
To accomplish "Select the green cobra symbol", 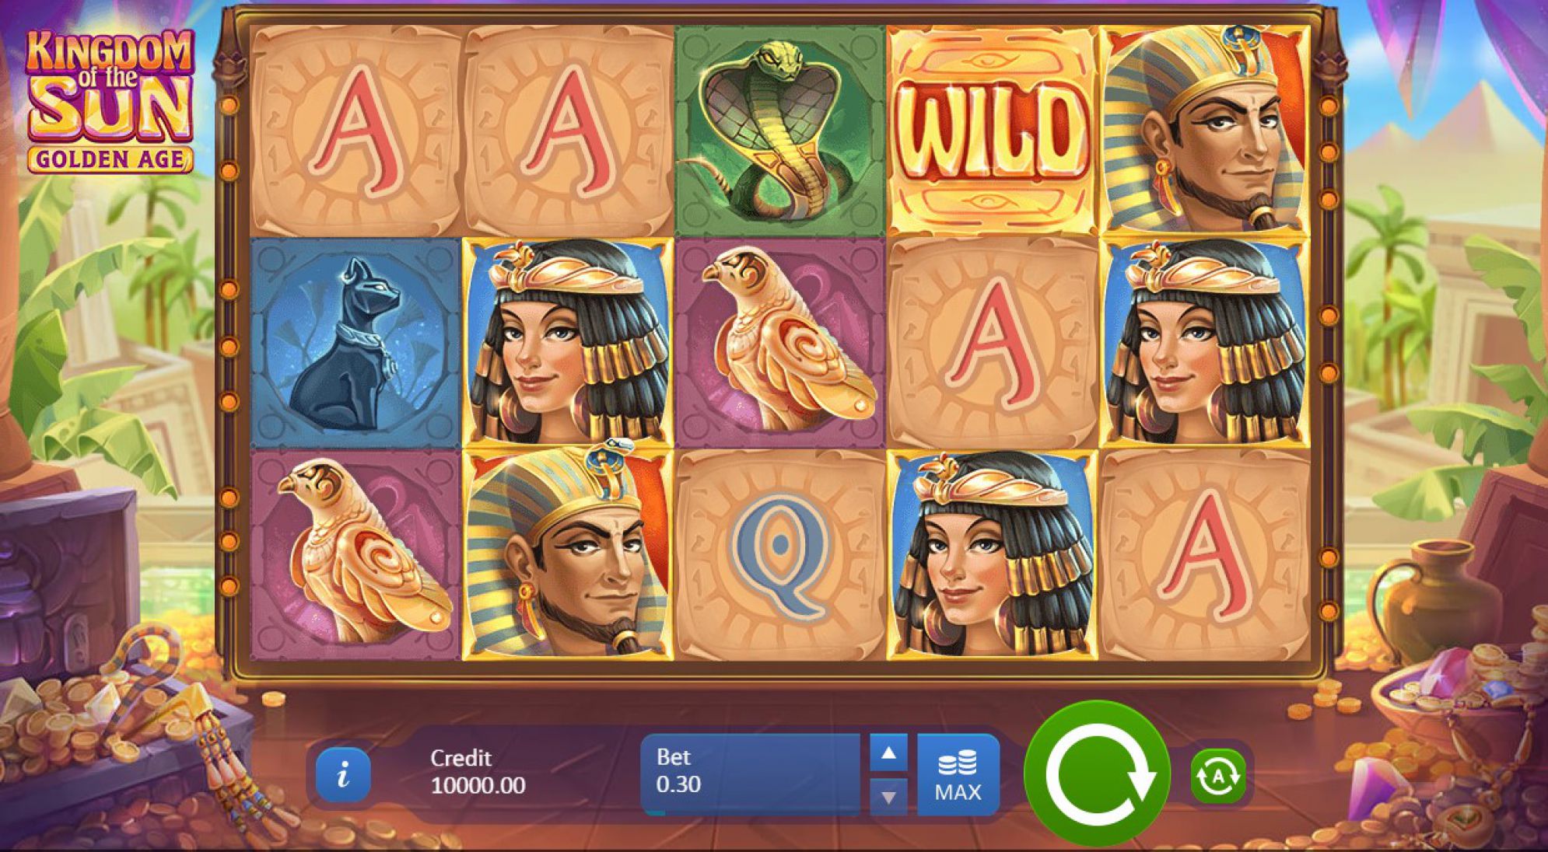I will coord(780,130).
